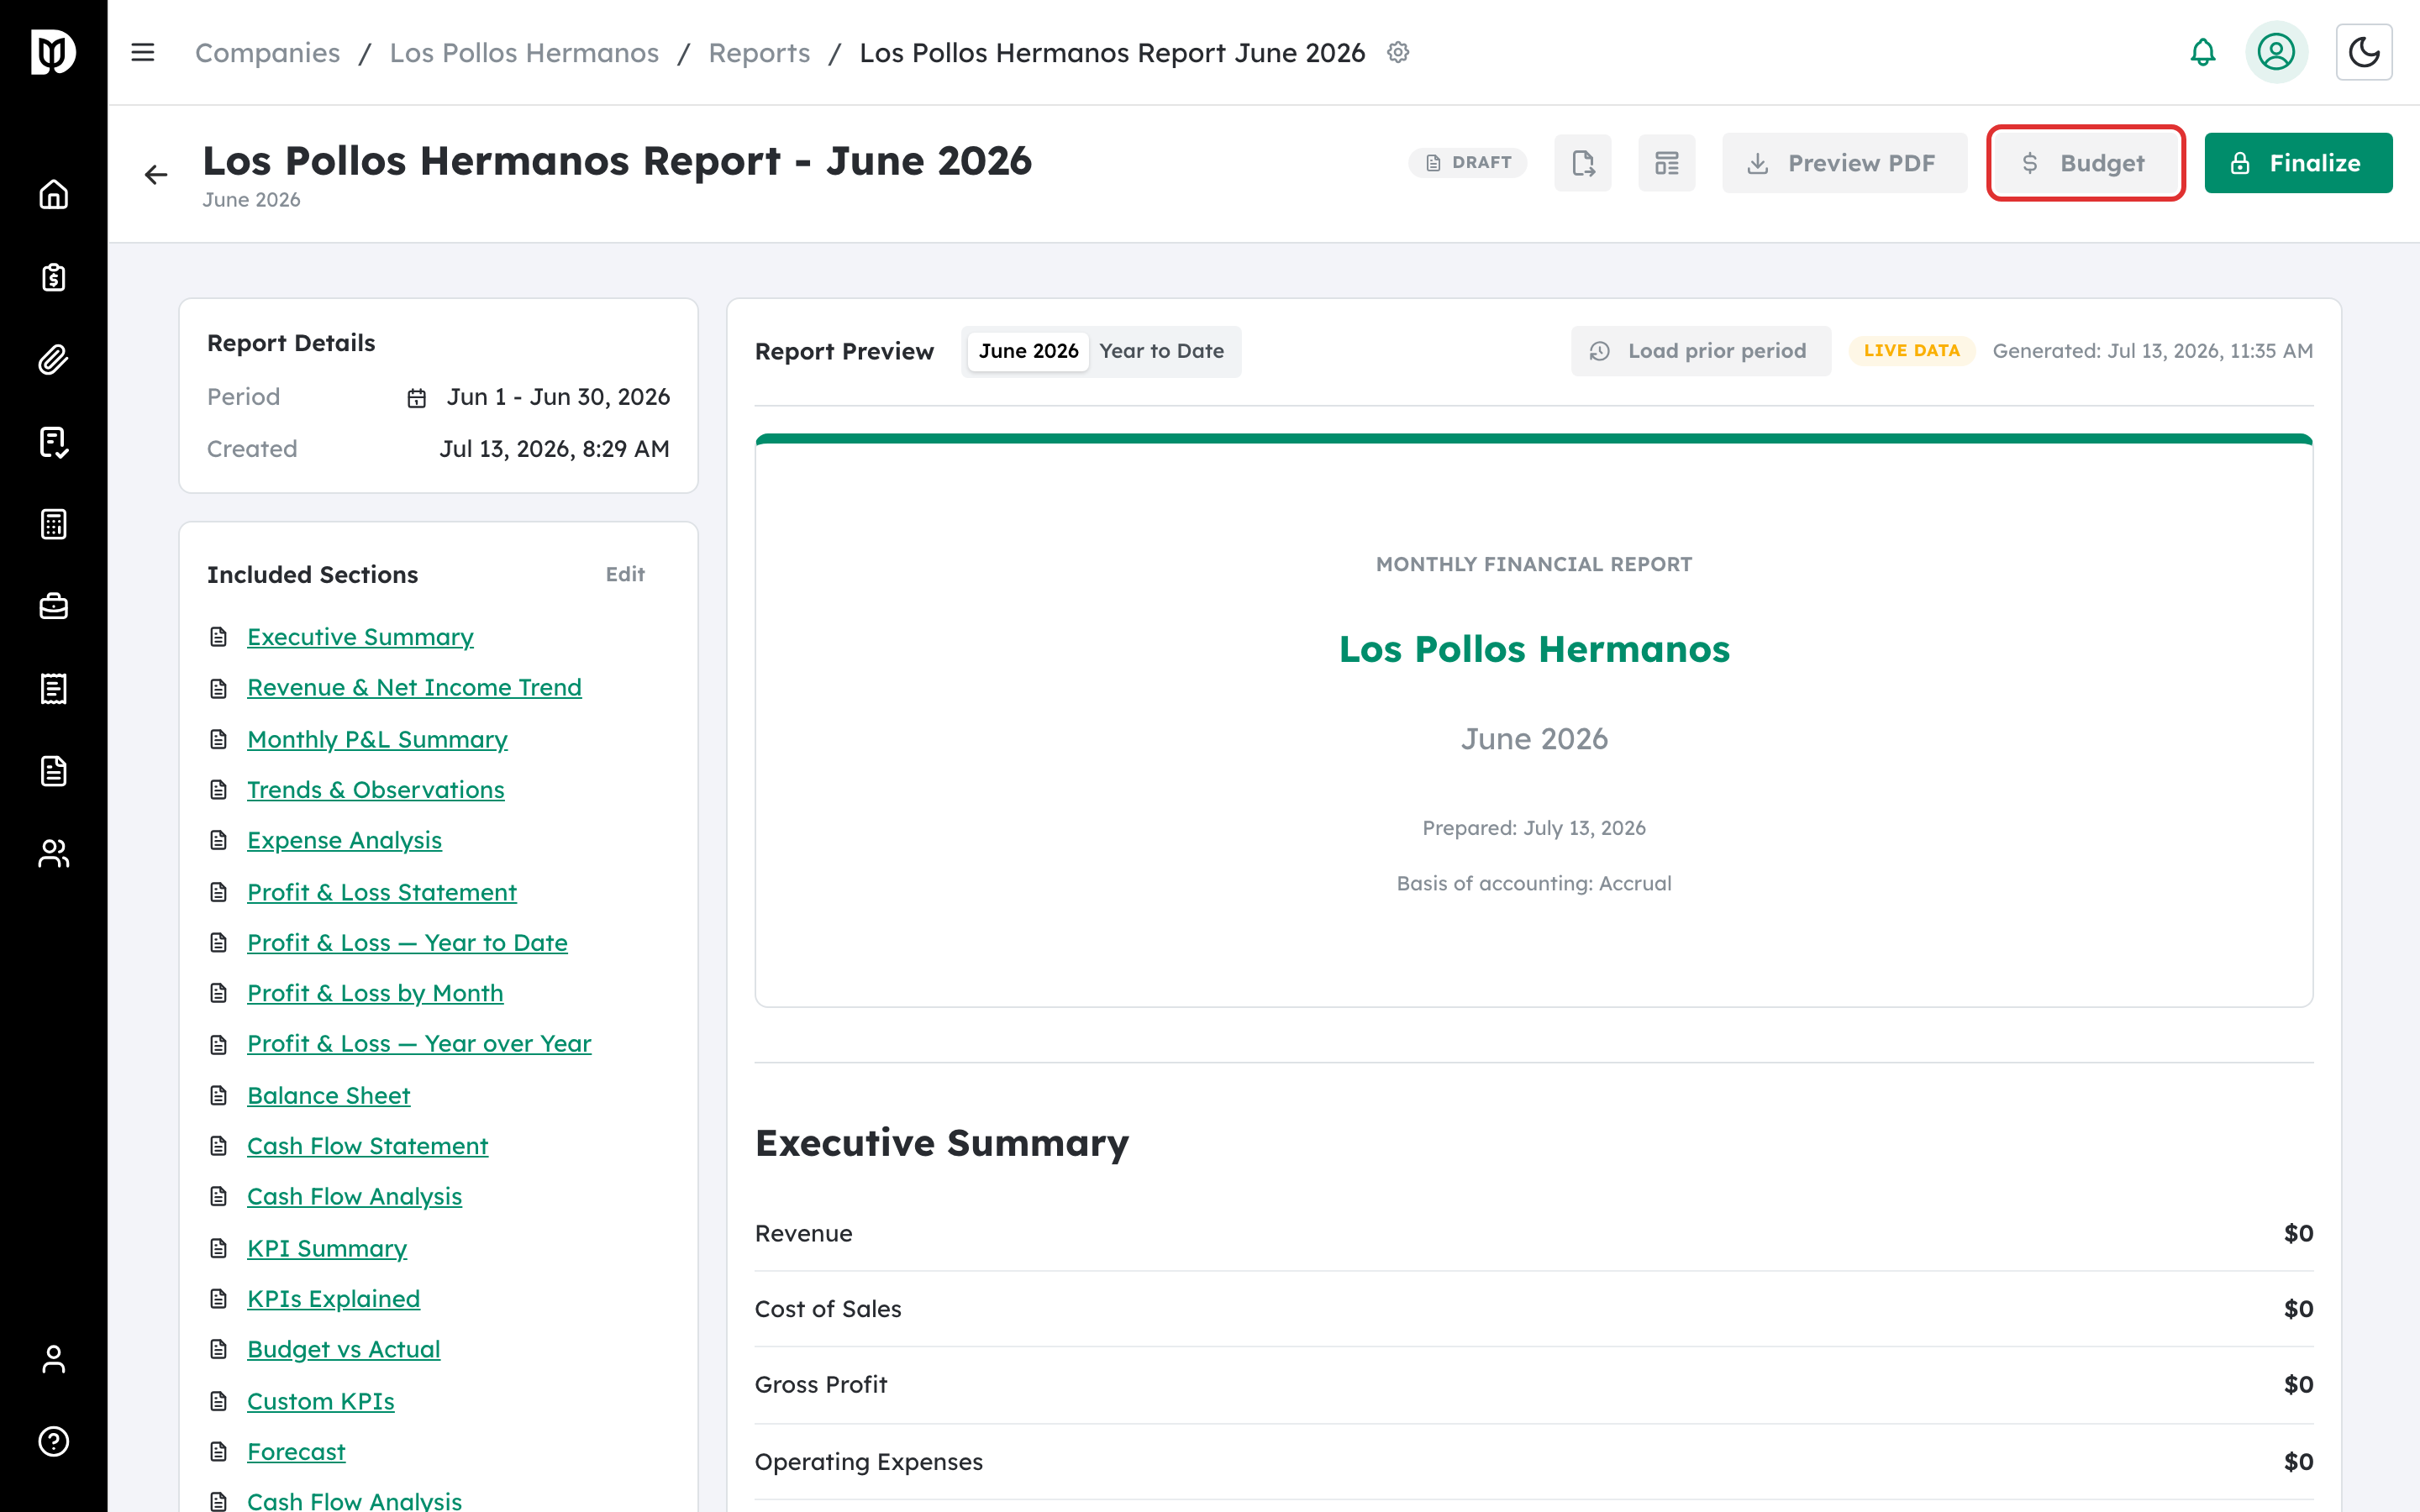This screenshot has height=1512, width=2420.
Task: Open Cash Flow Statement link
Action: tap(367, 1146)
